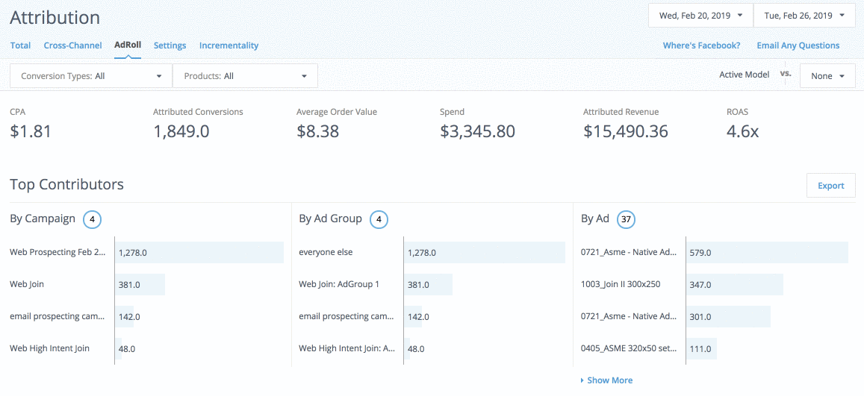864x396 pixels.
Task: Open the start date Wed, Feb 20 dropdown
Action: pyautogui.click(x=700, y=16)
